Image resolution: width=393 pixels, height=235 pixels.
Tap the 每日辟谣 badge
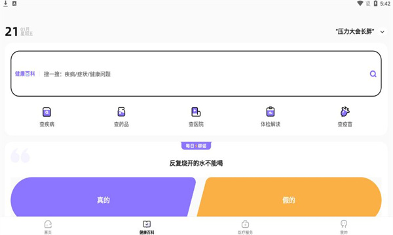point(196,146)
